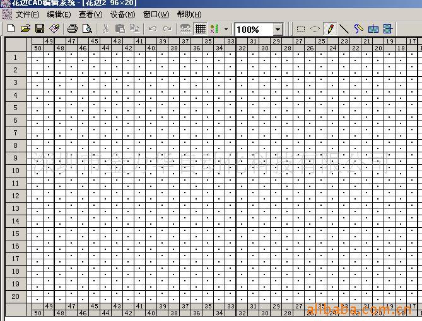Open the 设备(M) menu
This screenshot has height=321, width=422.
123,14
